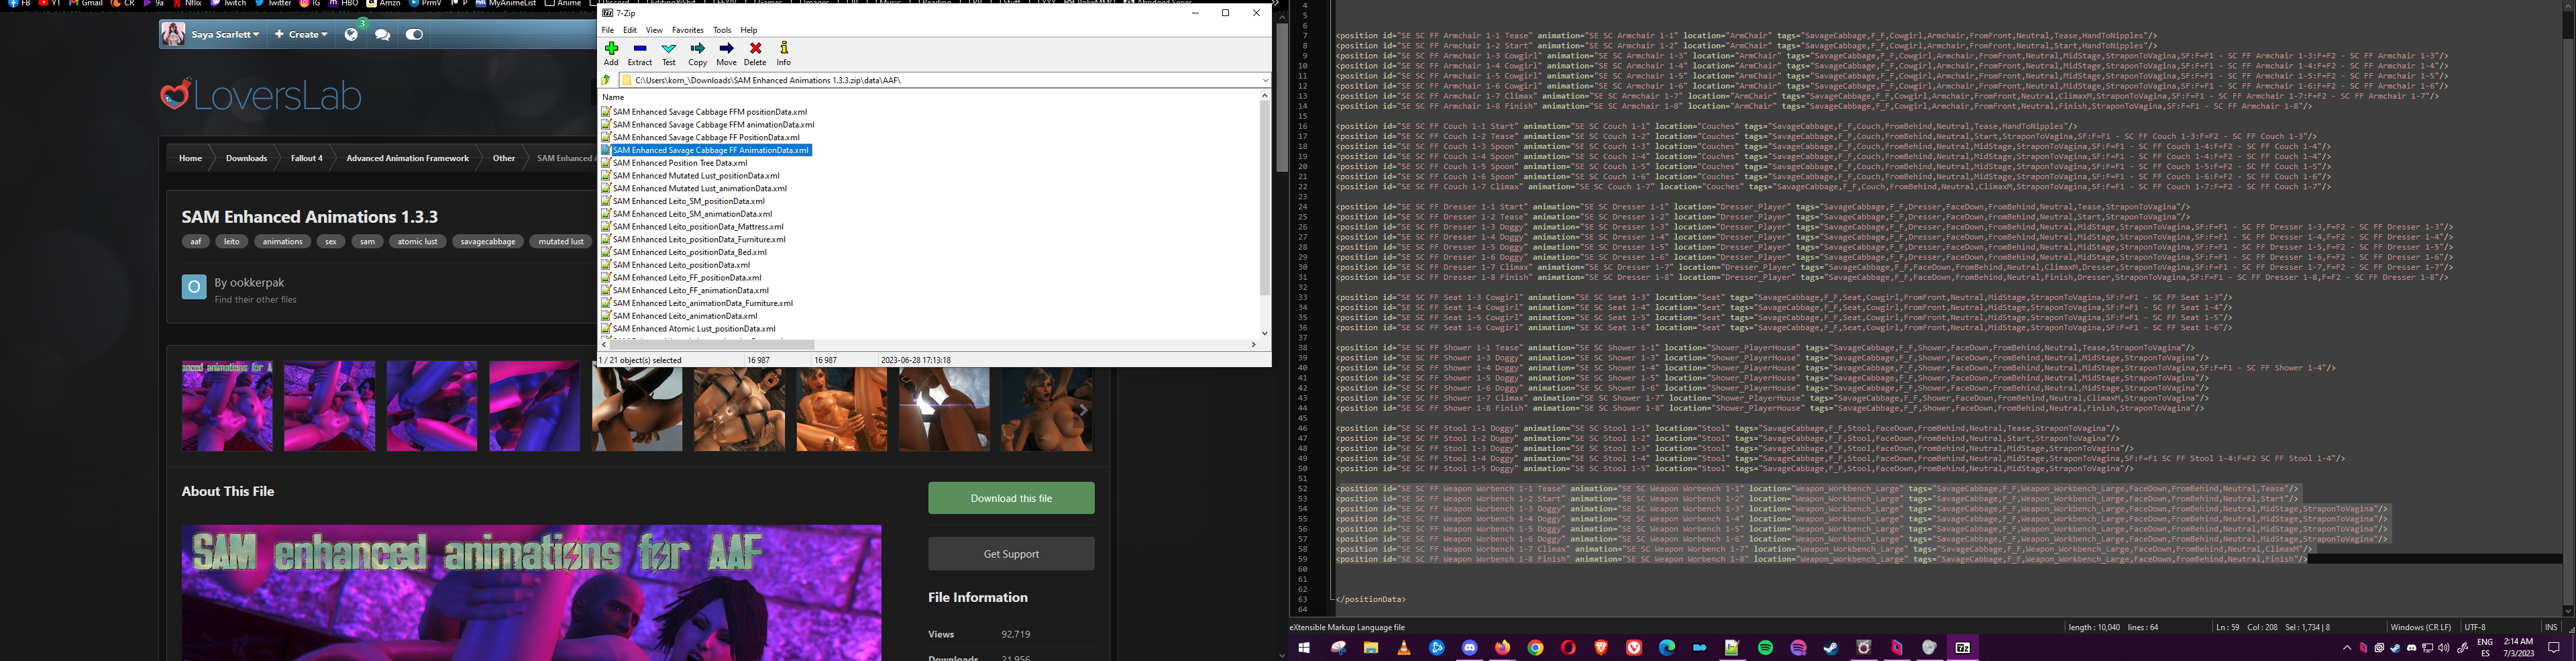The height and width of the screenshot is (661, 2576).
Task: Click the Download this file button
Action: (x=1011, y=497)
